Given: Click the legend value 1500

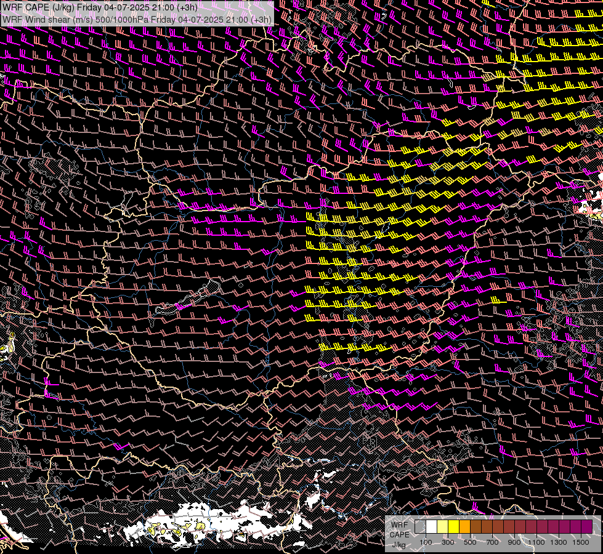Looking at the screenshot, I should [x=581, y=542].
